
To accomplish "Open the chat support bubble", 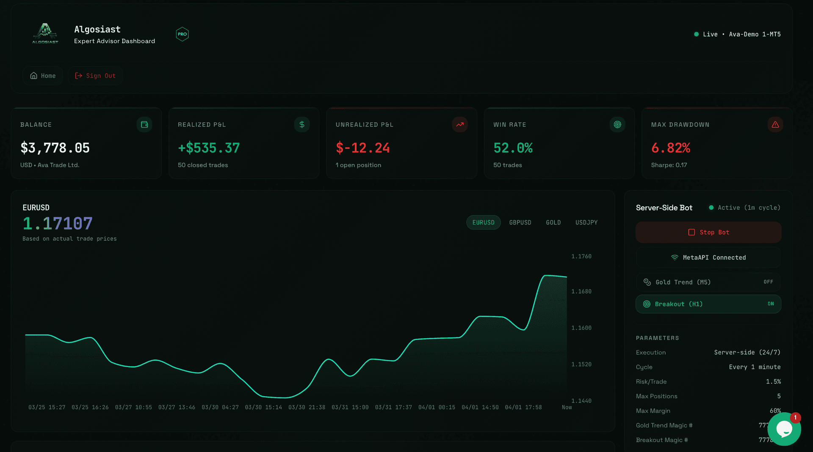I will pos(784,429).
